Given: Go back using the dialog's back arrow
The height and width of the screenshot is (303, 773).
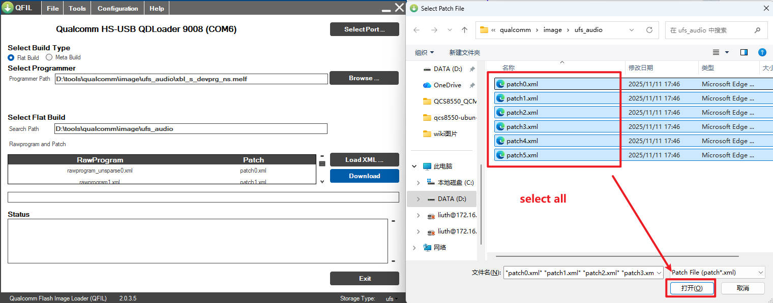Looking at the screenshot, I should (417, 30).
